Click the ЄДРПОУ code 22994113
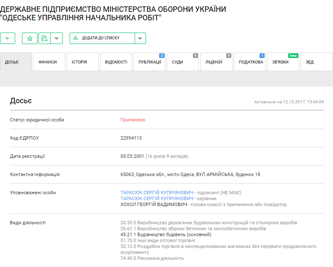This screenshot has width=333, height=267. (131, 138)
